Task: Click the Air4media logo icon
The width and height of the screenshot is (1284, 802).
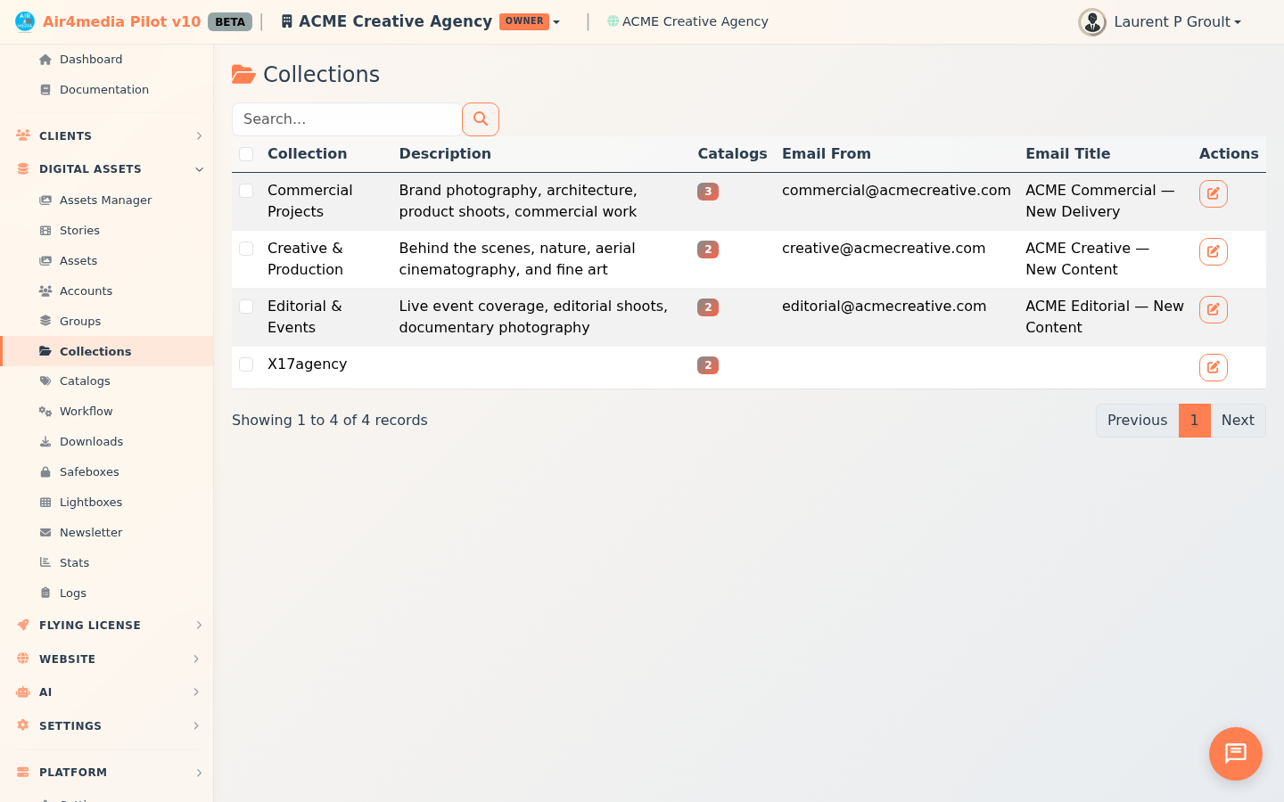Action: (25, 21)
